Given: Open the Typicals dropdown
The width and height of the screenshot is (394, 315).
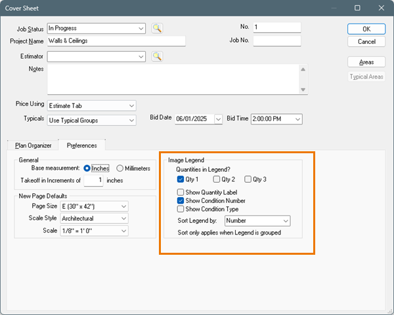Looking at the screenshot, I should pos(92,120).
